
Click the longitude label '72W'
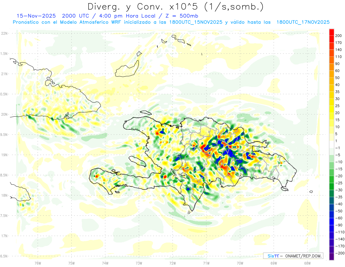[x=172, y=263]
